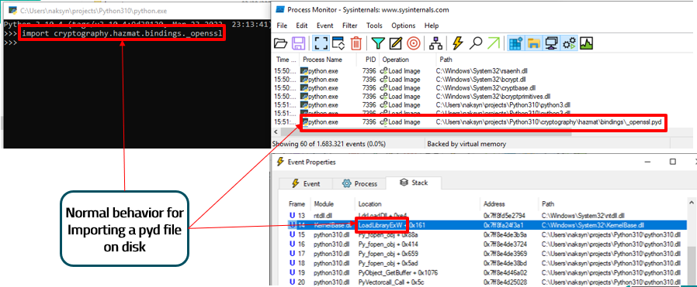
Task: Maximize the Event Properties window
Action: pos(673,162)
